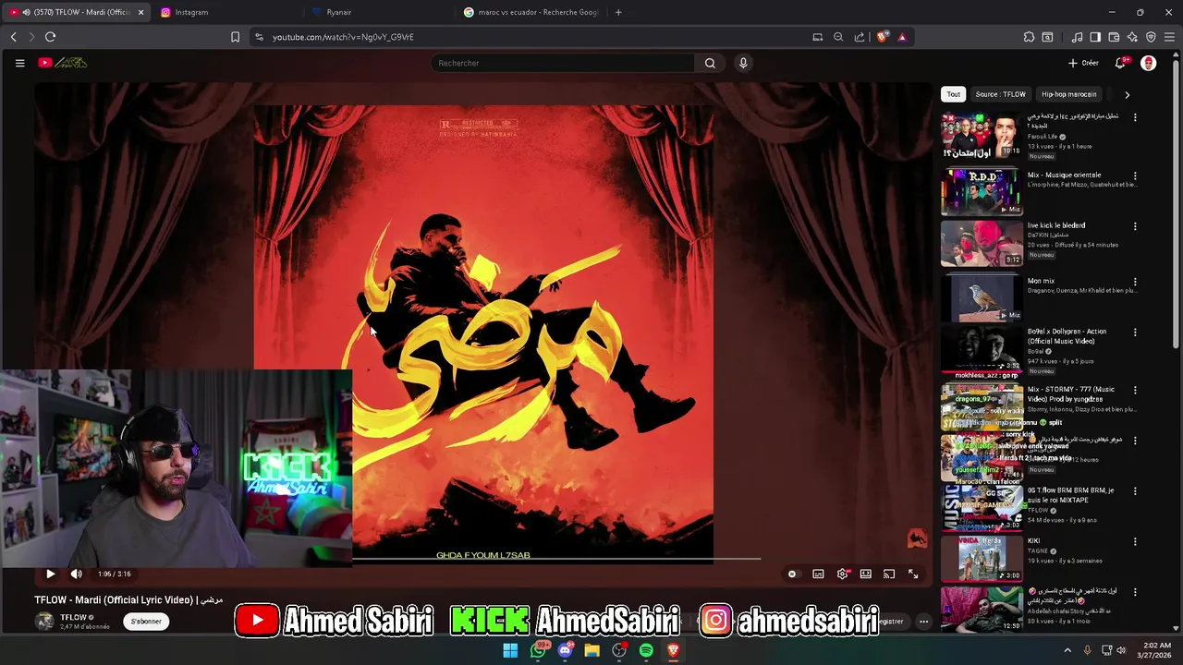Click the T.flow BRM BRM BRM title
The height and width of the screenshot is (665, 1183).
(x=1072, y=495)
